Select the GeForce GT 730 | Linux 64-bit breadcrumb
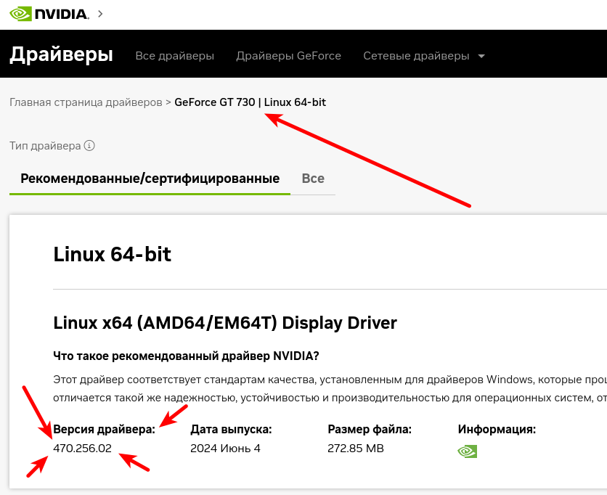This screenshot has width=607, height=495. (250, 102)
